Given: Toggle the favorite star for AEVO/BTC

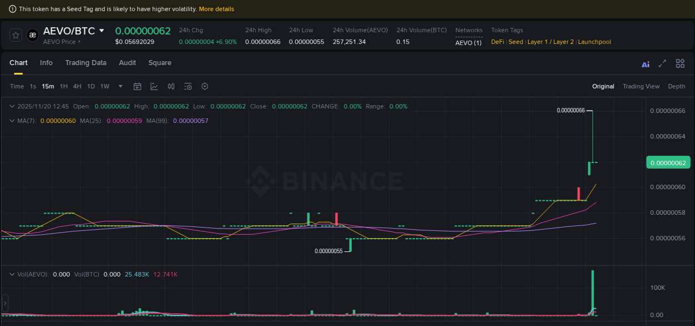Looking at the screenshot, I should pos(16,35).
